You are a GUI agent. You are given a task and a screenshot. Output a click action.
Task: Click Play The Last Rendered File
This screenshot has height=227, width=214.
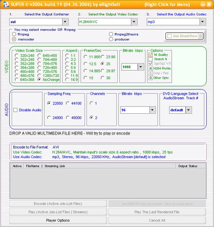[x=157, y=212]
